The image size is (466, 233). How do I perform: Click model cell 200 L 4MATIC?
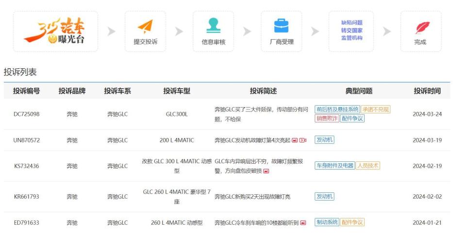[177, 140]
